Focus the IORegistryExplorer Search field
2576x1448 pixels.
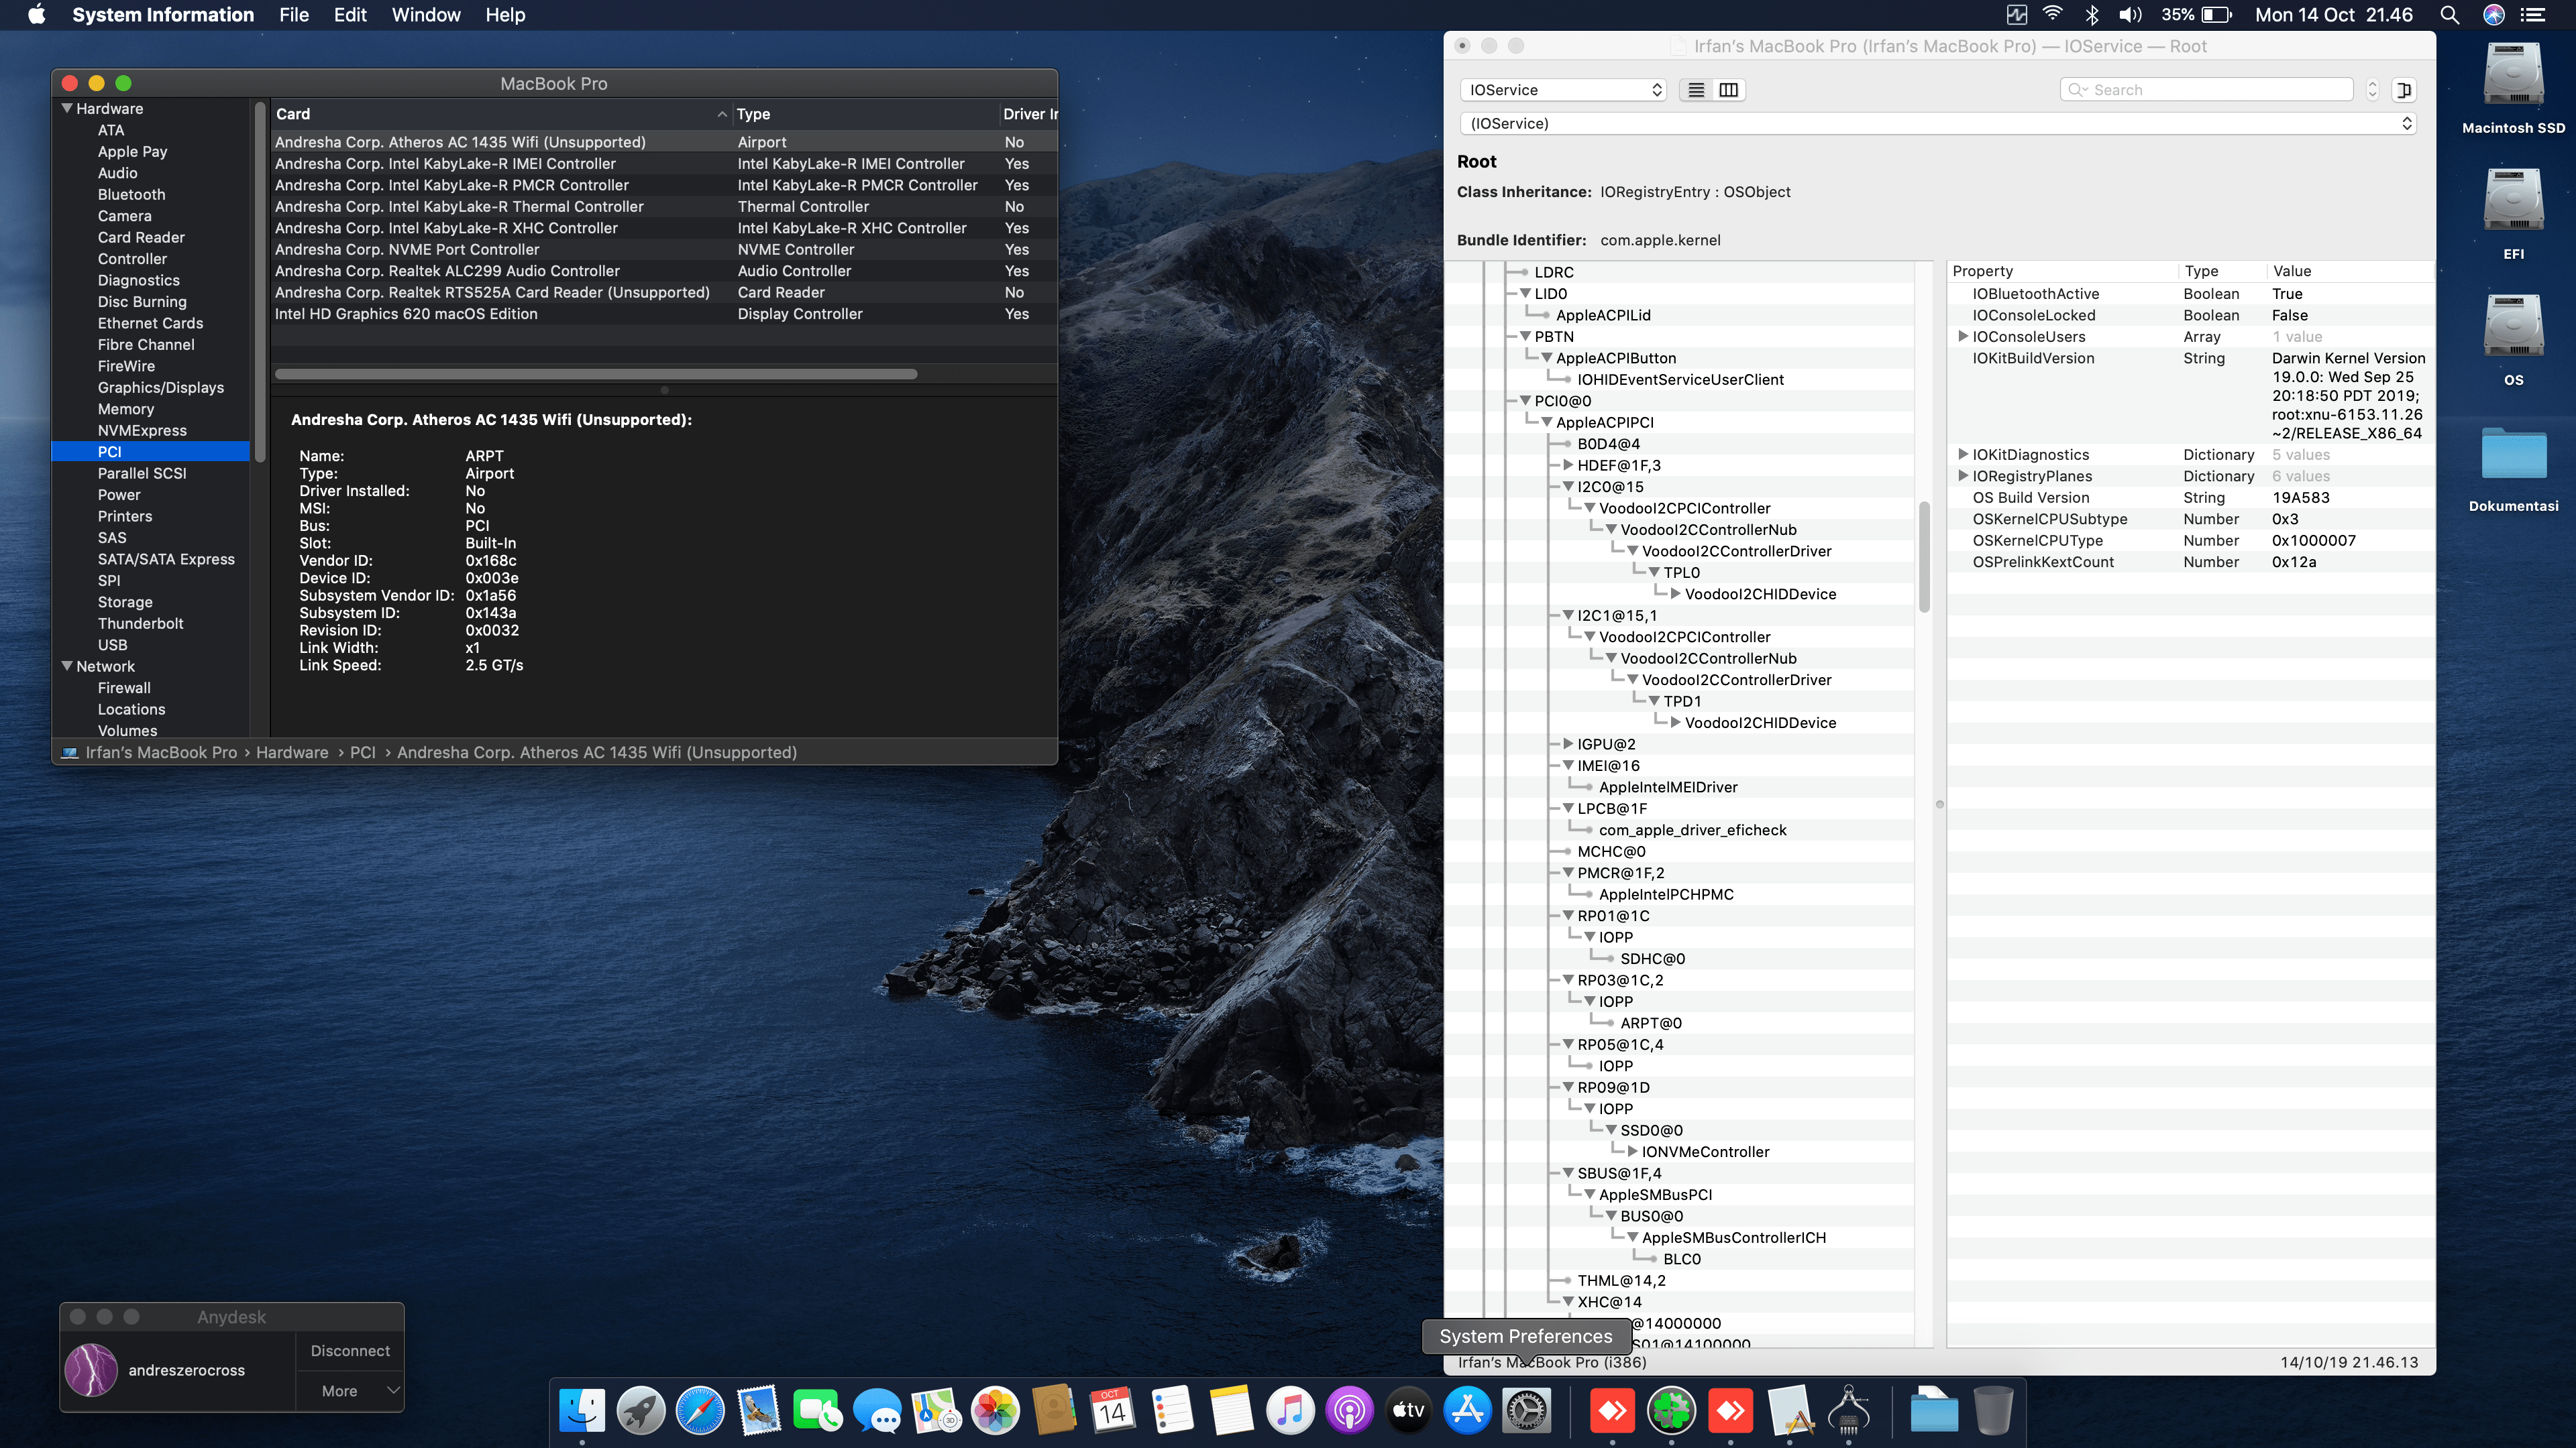pos(2207,90)
